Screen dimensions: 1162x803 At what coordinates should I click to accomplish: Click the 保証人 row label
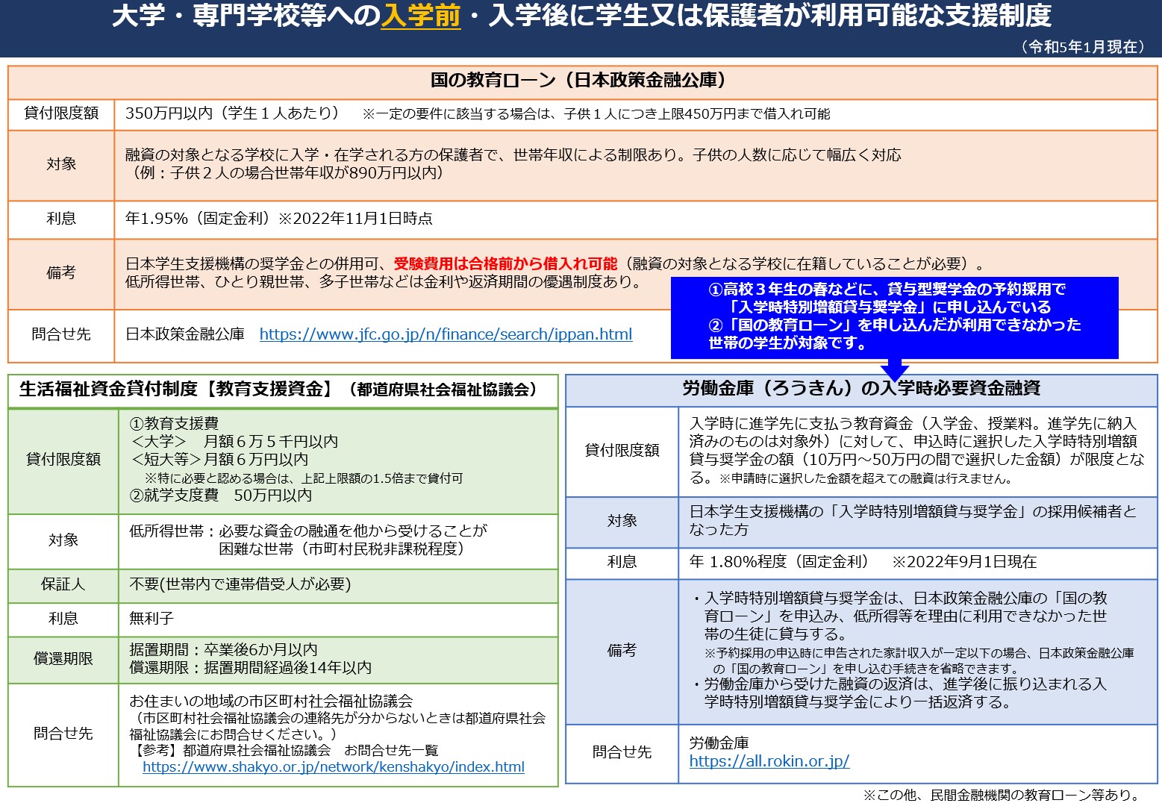(63, 584)
